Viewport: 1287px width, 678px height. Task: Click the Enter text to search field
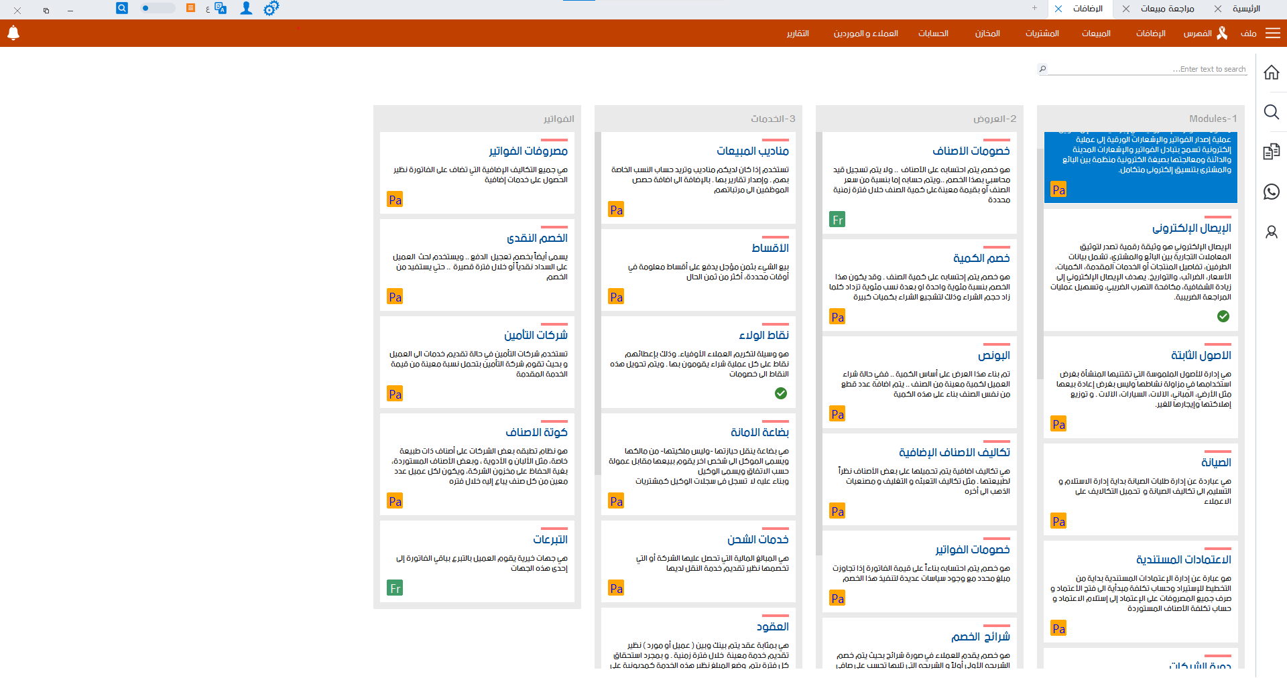[1173, 68]
